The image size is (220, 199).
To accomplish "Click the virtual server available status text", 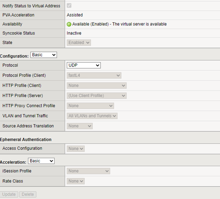I will pyautogui.click(x=120, y=24).
